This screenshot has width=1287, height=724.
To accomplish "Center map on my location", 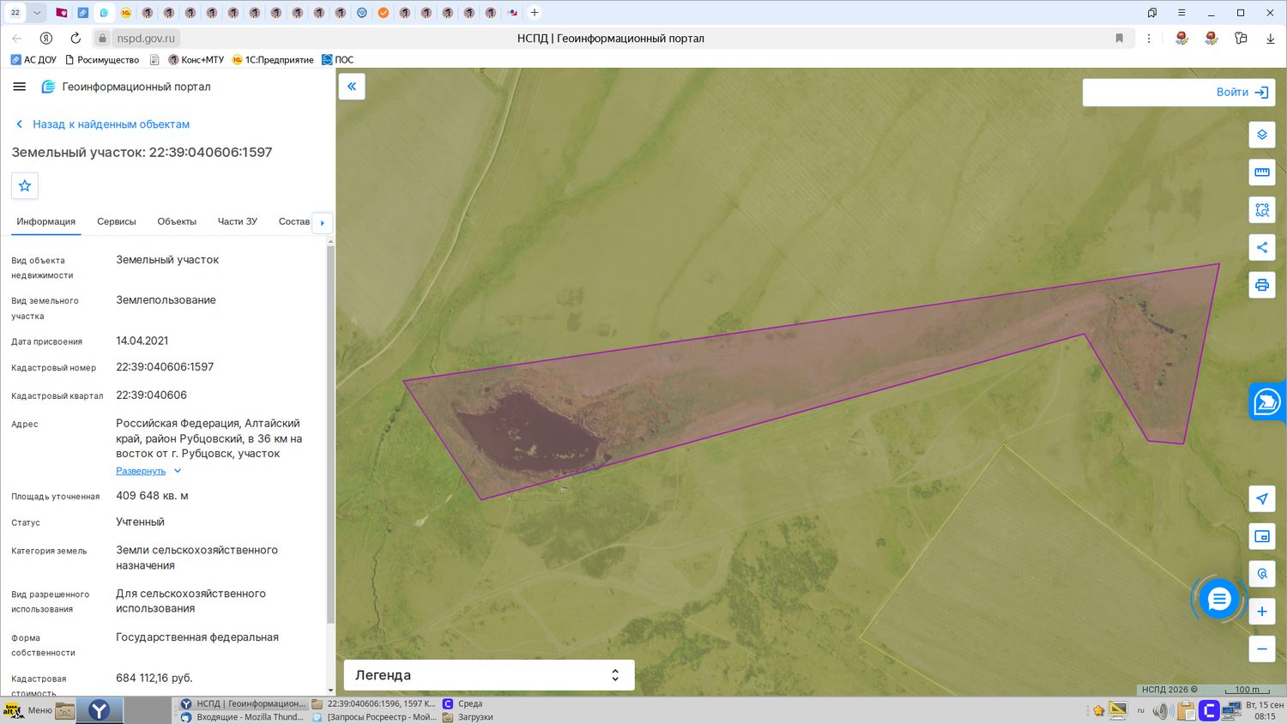I will pos(1262,499).
